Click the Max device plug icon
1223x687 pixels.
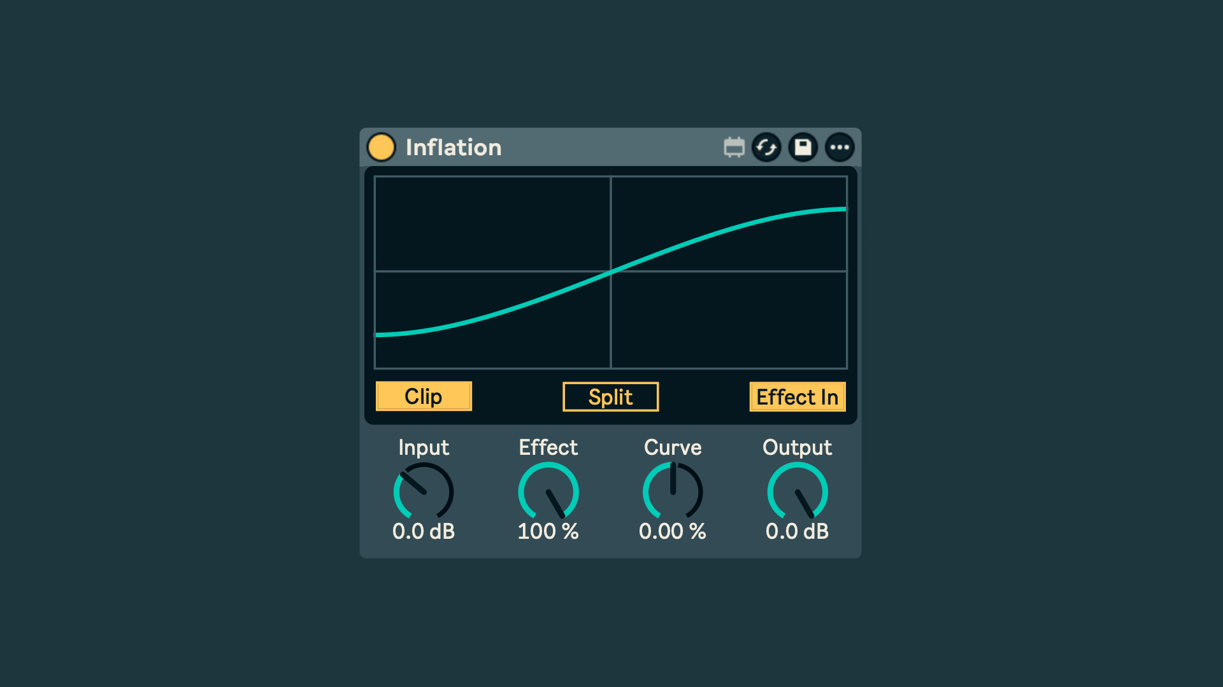pyautogui.click(x=734, y=148)
